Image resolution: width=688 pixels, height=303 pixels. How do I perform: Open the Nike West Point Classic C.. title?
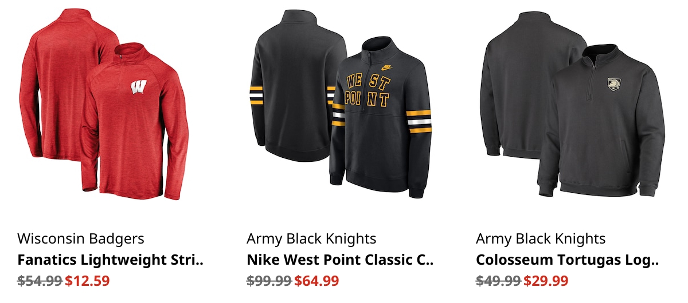point(340,260)
